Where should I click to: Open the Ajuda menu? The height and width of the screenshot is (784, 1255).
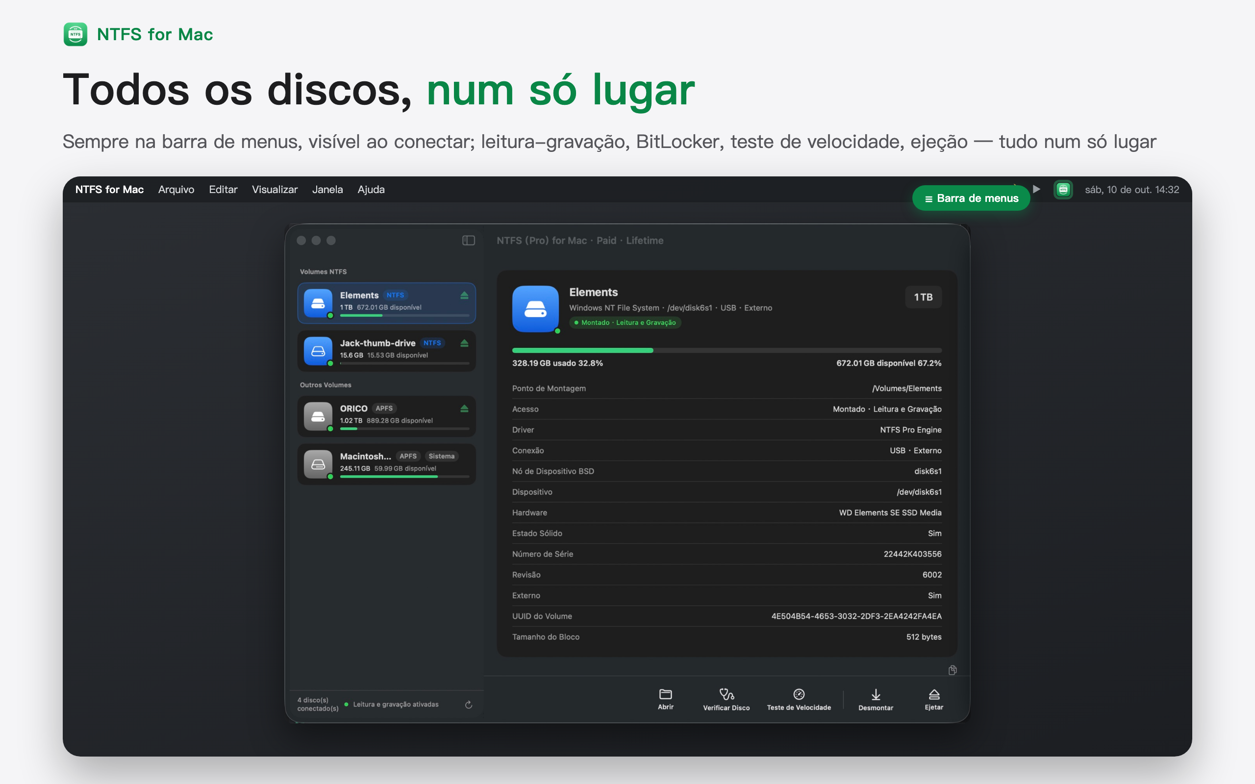coord(371,189)
